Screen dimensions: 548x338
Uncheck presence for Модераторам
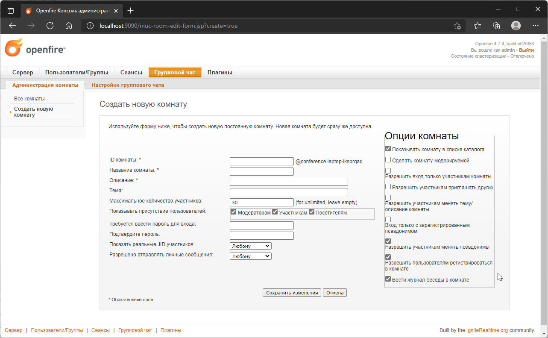[x=234, y=212]
